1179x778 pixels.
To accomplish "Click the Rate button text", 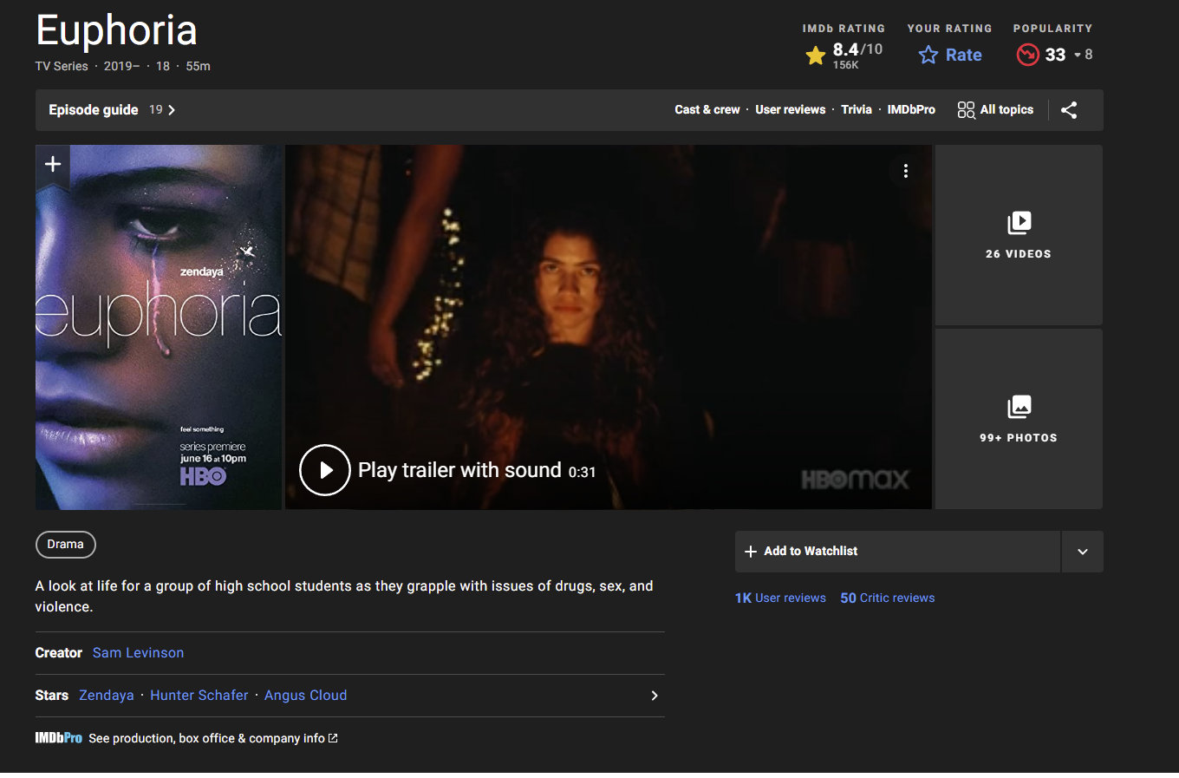I will pos(964,55).
